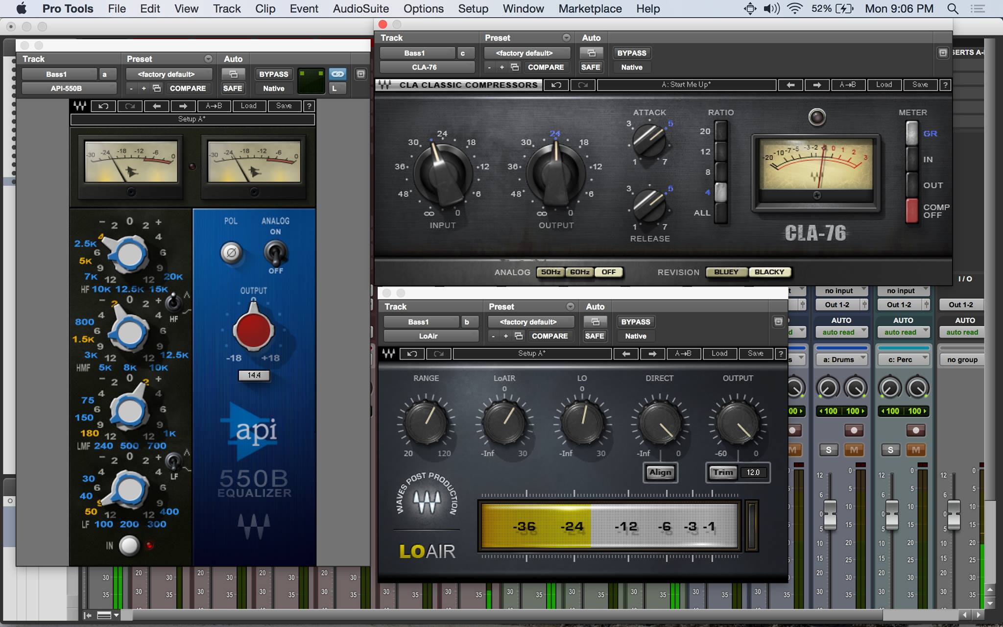
Task: Click COMPARE in the API-550B window
Action: pos(188,88)
